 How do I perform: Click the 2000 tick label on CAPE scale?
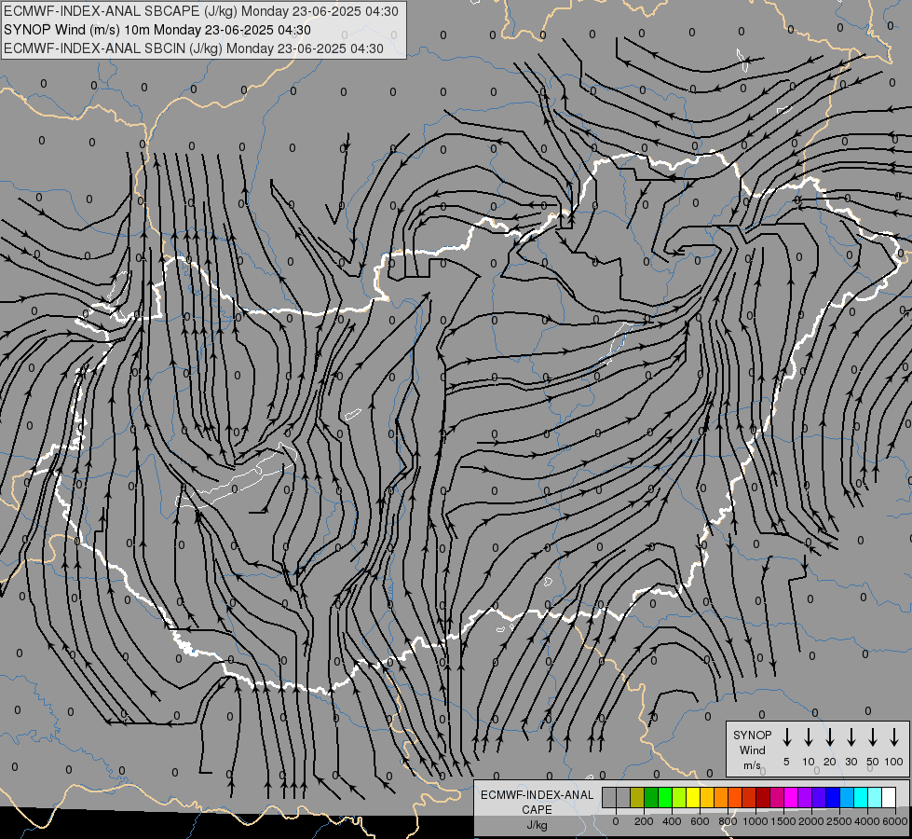coord(811,821)
